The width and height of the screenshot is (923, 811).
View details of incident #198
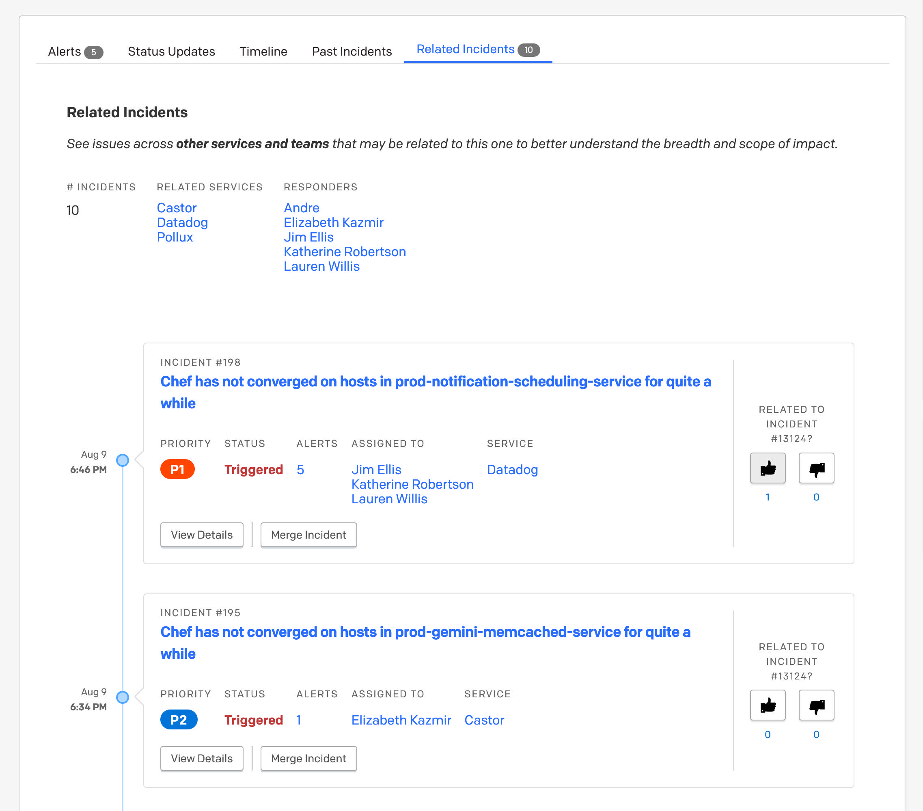point(201,535)
